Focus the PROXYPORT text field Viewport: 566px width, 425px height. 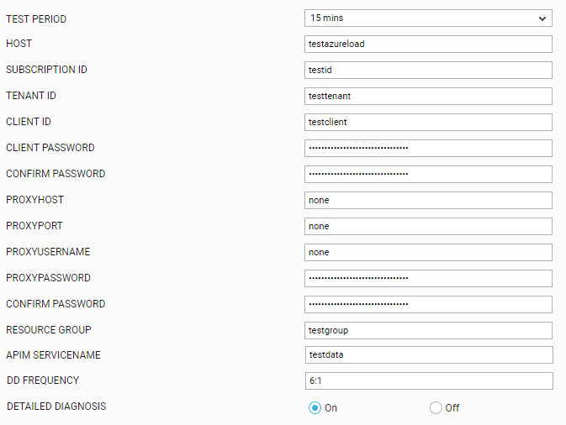(x=428, y=226)
